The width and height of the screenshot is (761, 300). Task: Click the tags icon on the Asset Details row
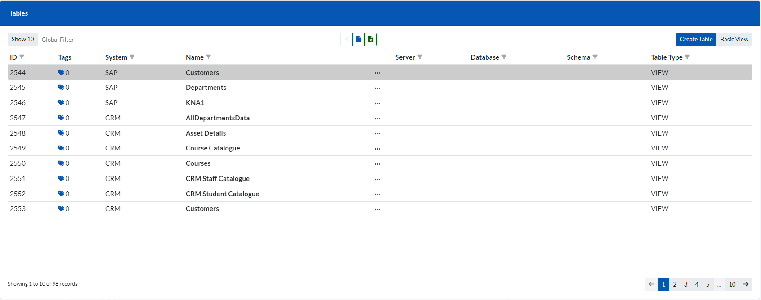(x=61, y=133)
